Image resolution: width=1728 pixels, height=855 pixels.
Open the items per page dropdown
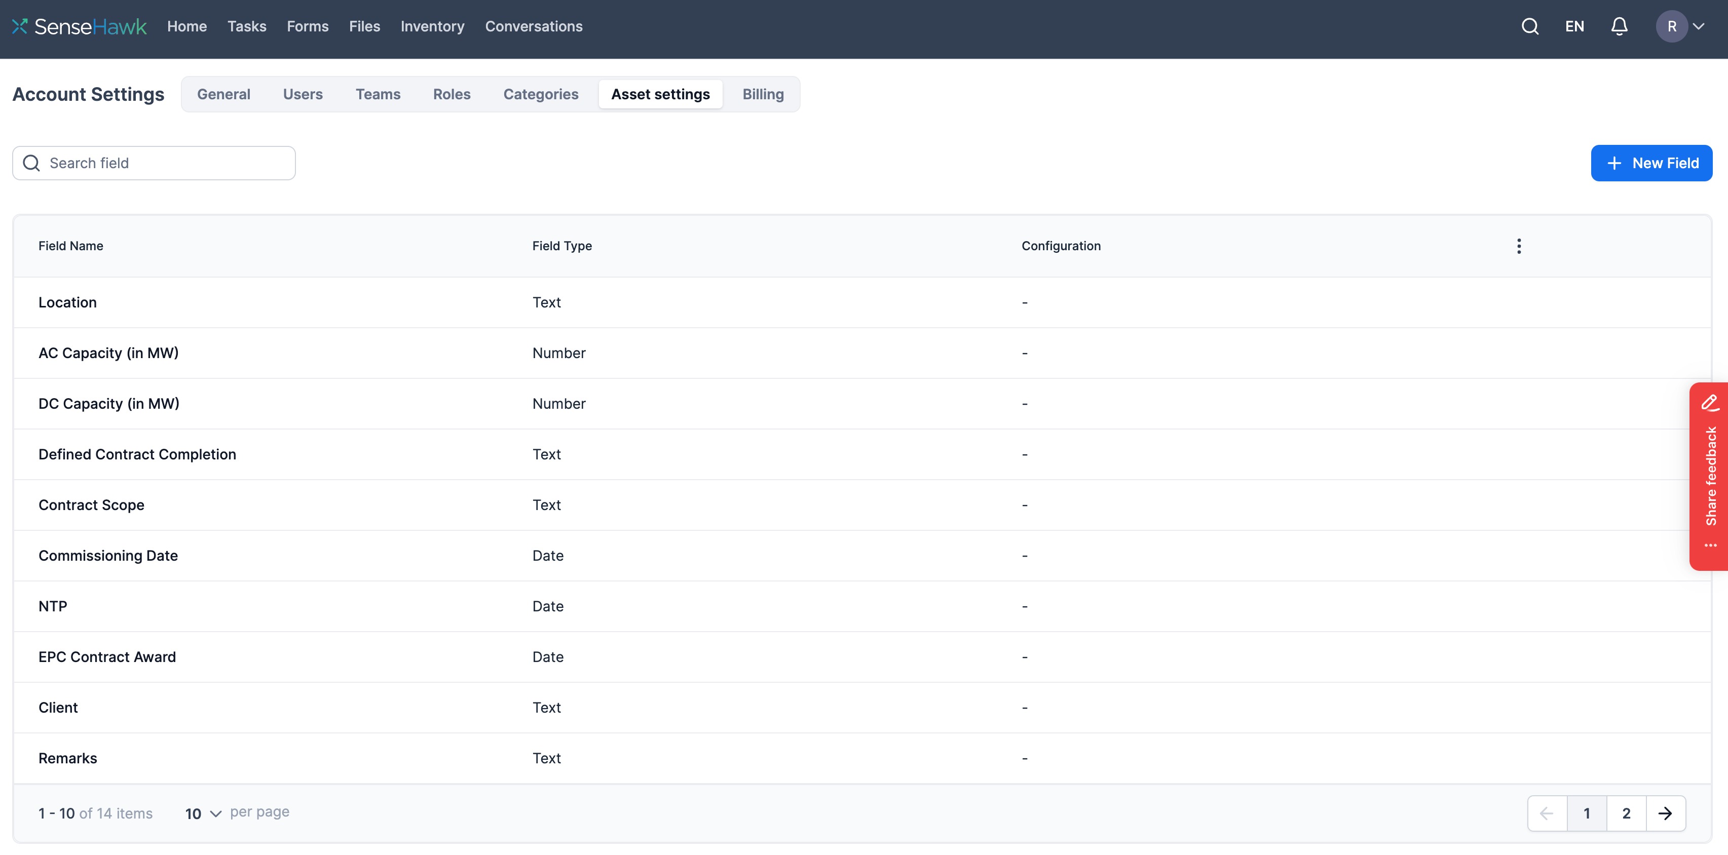203,813
